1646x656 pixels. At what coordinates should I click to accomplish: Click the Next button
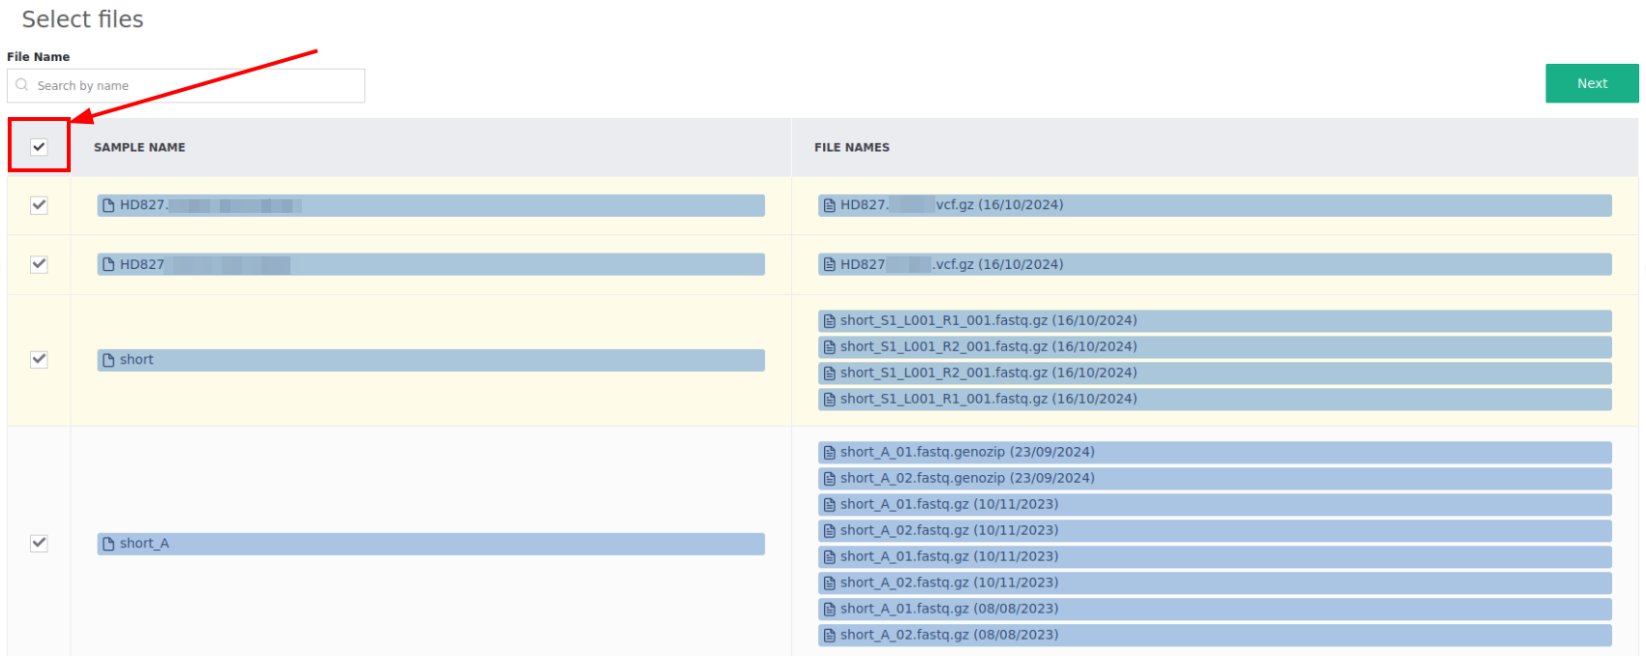pyautogui.click(x=1591, y=83)
